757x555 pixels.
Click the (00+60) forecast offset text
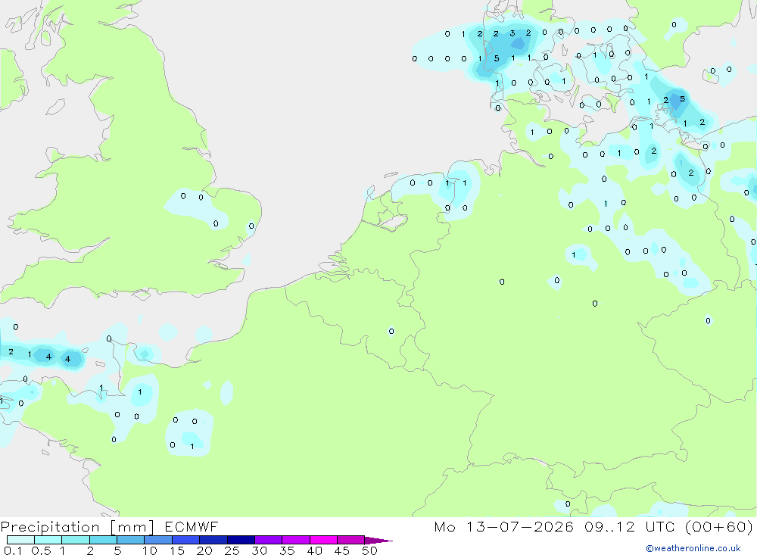[719, 526]
